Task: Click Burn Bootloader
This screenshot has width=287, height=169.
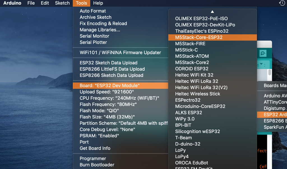Action: 121,165
